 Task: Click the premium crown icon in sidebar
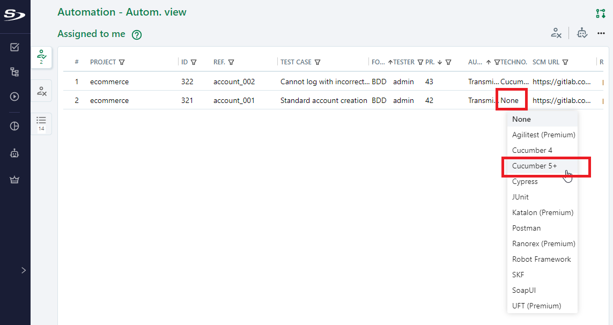(14, 180)
